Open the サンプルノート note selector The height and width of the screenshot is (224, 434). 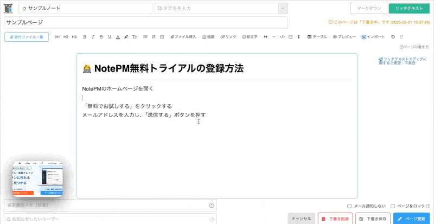(x=85, y=9)
